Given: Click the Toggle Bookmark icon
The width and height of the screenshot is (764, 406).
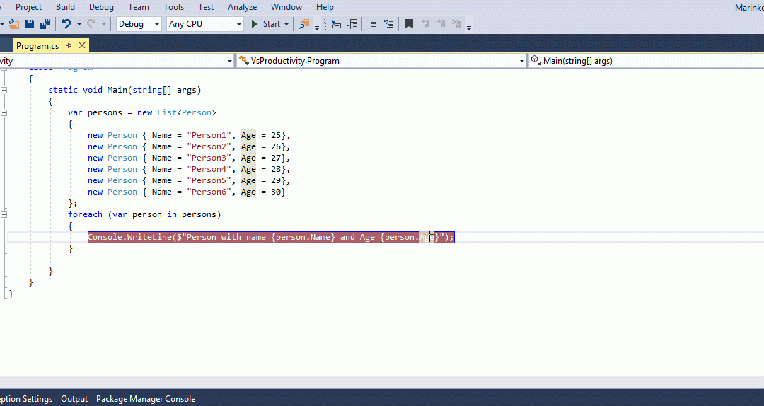Looking at the screenshot, I should (x=409, y=24).
